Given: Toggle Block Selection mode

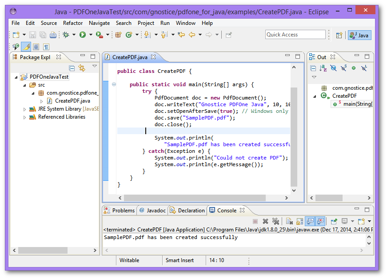Looking at the screenshot, I should tap(36, 47).
